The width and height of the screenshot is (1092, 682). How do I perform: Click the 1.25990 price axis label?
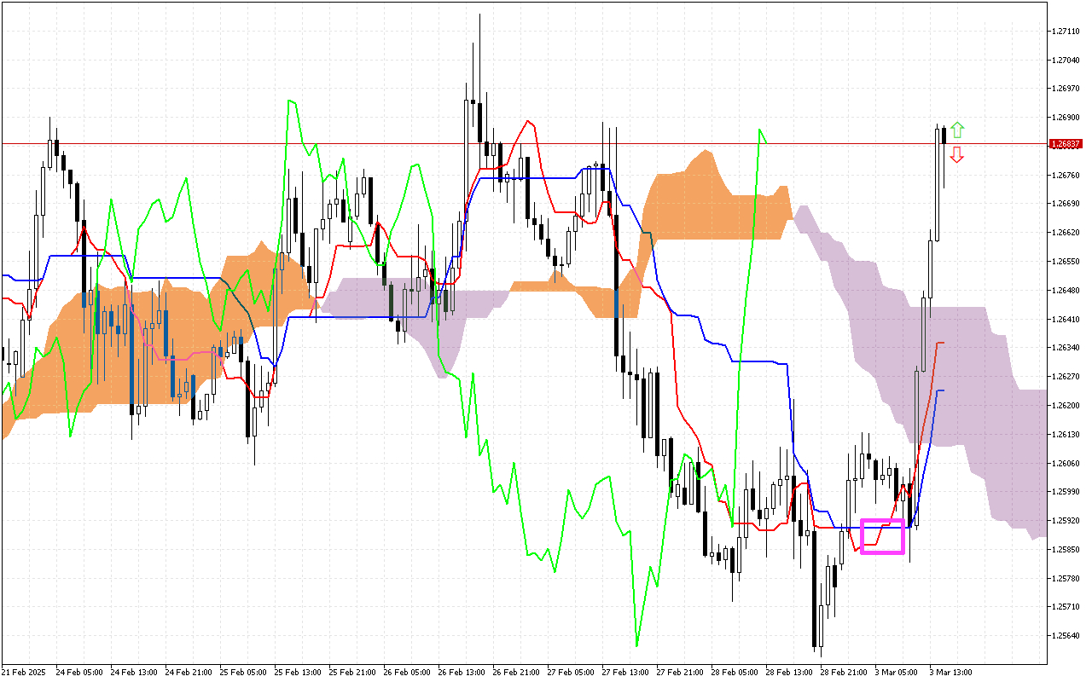[x=1066, y=492]
